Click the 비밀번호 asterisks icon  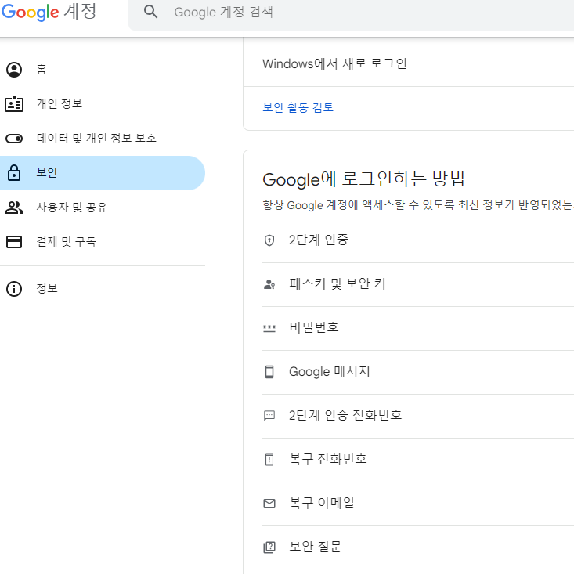(269, 328)
